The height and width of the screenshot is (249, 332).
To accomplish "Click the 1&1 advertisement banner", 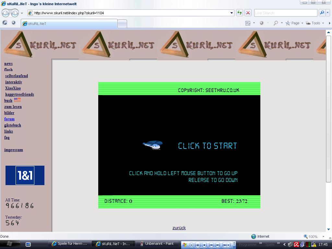I will pyautogui.click(x=25, y=175).
